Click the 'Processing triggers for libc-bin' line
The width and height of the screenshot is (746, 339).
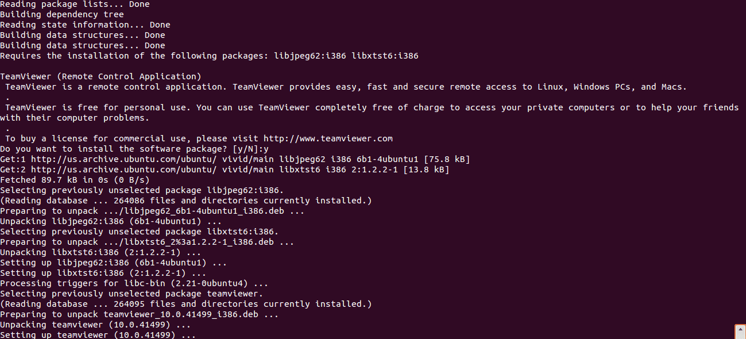pos(134,283)
